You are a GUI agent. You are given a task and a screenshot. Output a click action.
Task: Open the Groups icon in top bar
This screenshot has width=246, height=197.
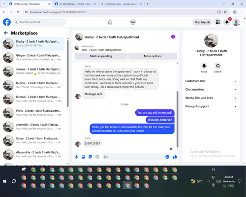tap(133, 22)
